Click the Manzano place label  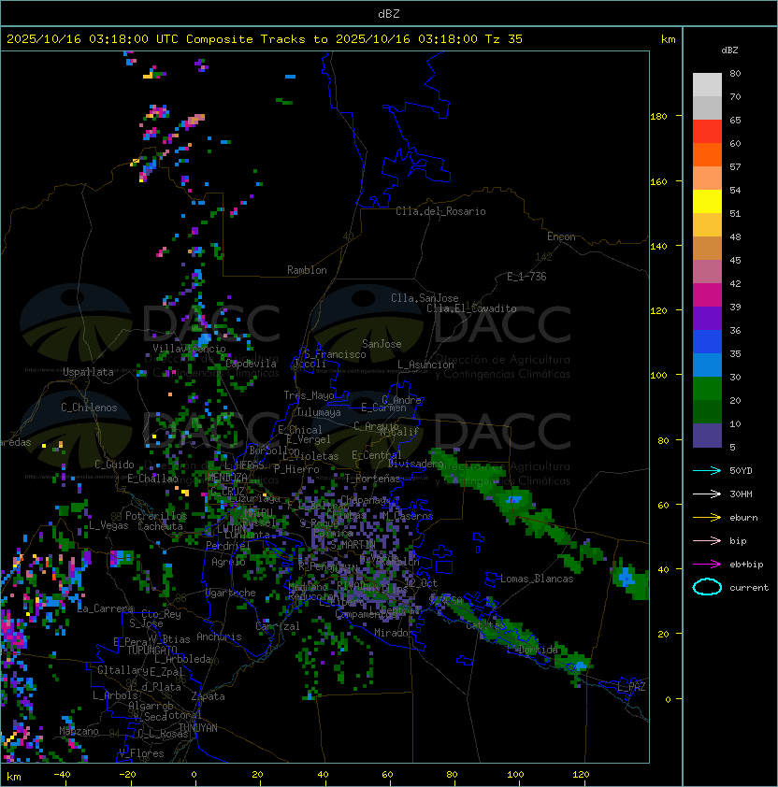click(79, 731)
